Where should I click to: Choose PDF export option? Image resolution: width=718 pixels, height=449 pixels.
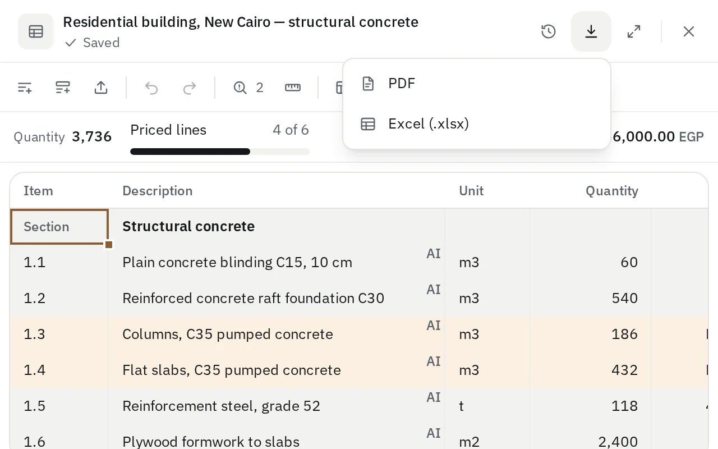tap(477, 84)
